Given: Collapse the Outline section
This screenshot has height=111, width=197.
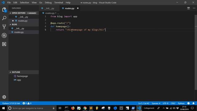Looking at the screenshot, I should coord(10,72).
